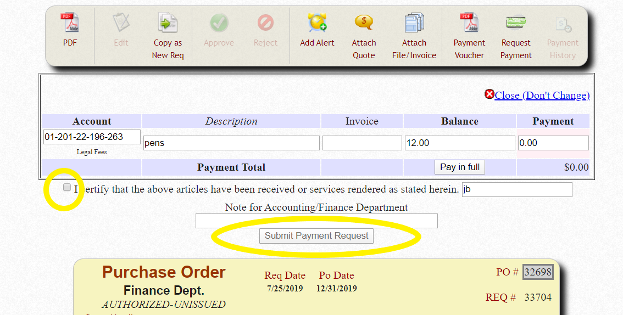
Task: Click the Legal Fees account label
Action: coord(92,152)
